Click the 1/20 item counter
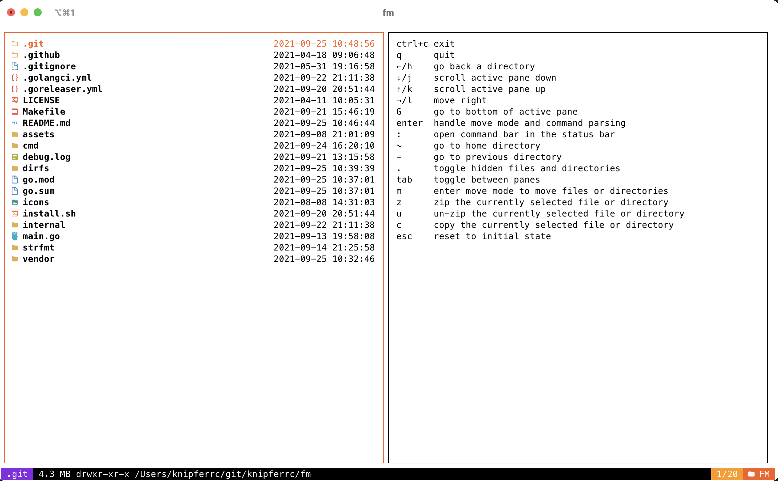The height and width of the screenshot is (481, 778). click(727, 474)
